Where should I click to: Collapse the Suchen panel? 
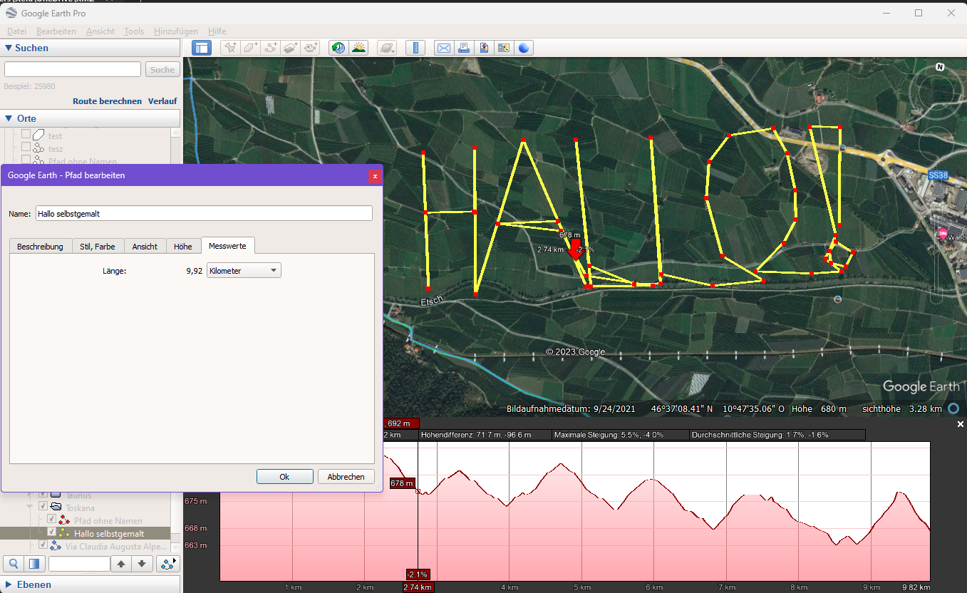[9, 48]
